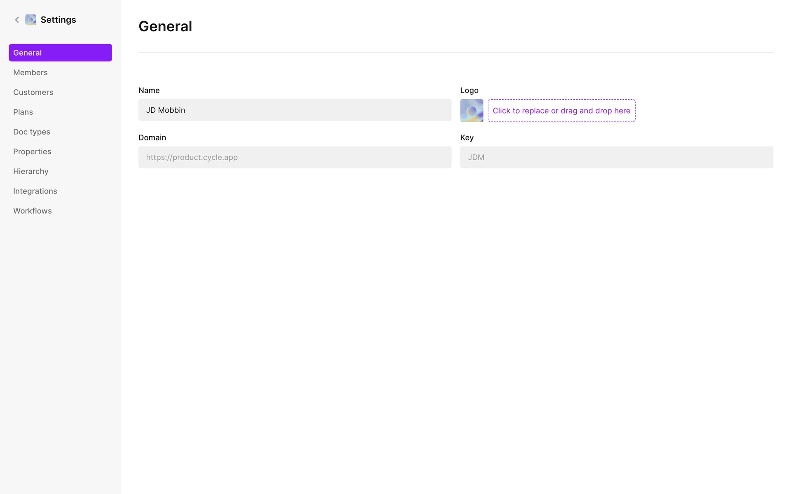Go to Customers settings
Screen dimensions: 791x494
click(33, 92)
